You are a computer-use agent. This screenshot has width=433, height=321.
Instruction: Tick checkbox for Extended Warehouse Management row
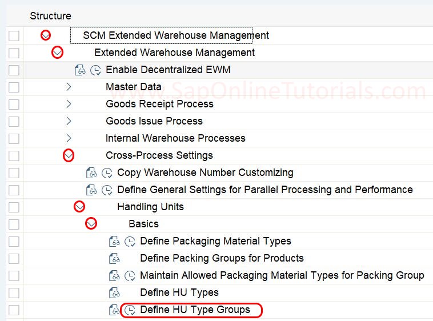(x=14, y=53)
